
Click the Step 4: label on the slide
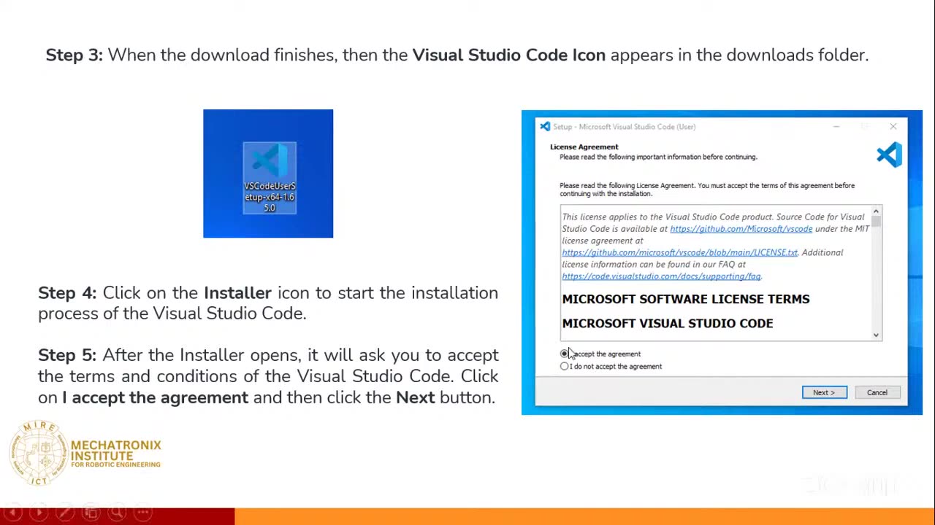67,293
